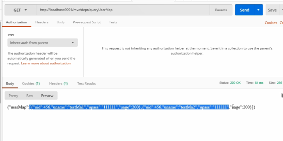Image resolution: width=283 pixels, height=141 pixels.
Task: Follow Learn more about authorization link
Action: 46,63
